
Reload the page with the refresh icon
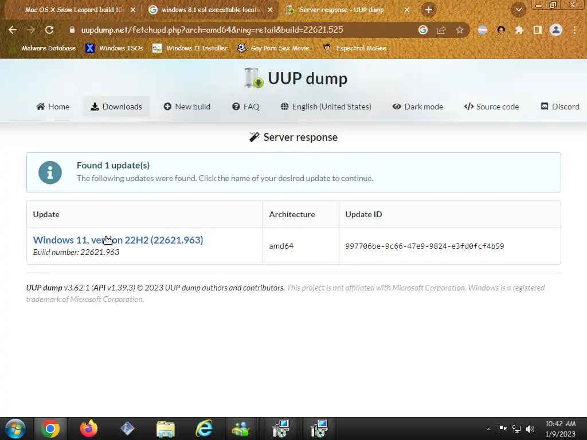(x=49, y=30)
